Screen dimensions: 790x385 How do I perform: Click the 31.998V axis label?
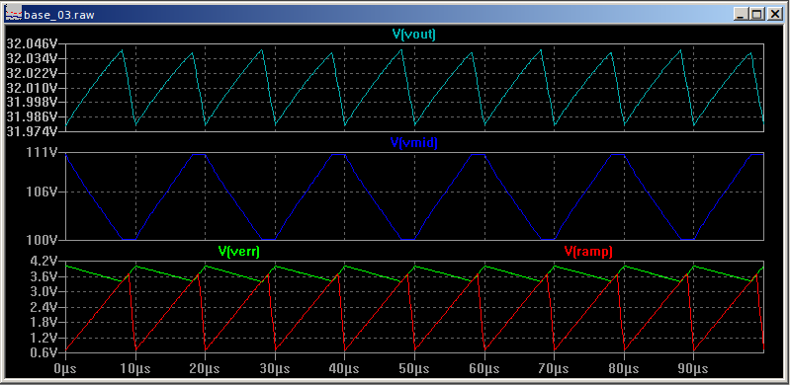tap(34, 102)
